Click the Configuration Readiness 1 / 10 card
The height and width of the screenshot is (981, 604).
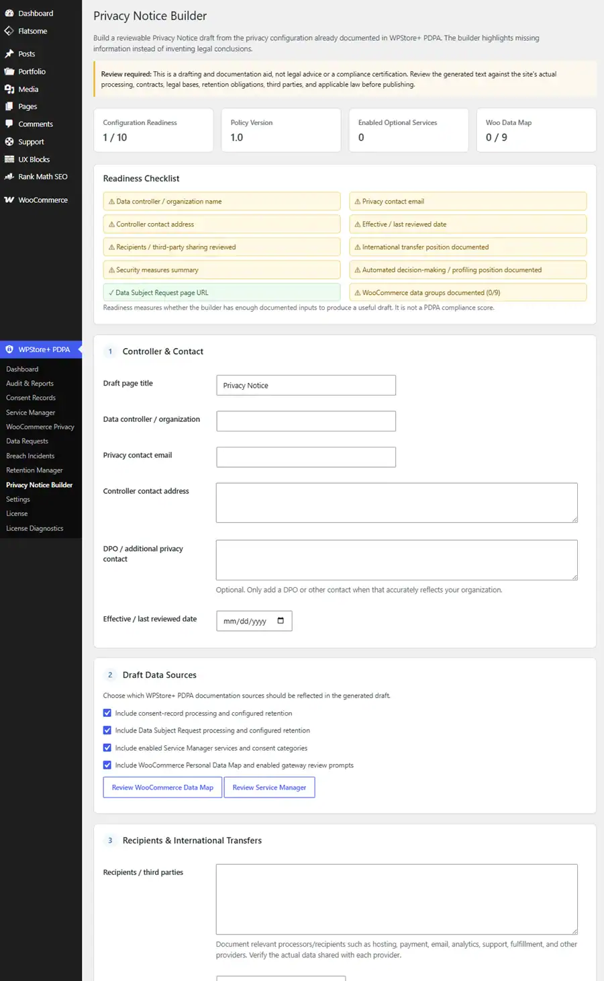(154, 130)
